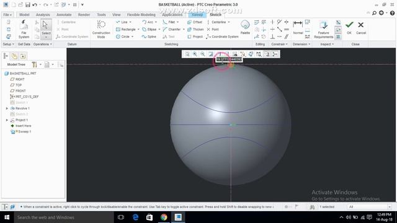Click the File System icon
This screenshot has width=397, height=223.
click(x=24, y=29)
